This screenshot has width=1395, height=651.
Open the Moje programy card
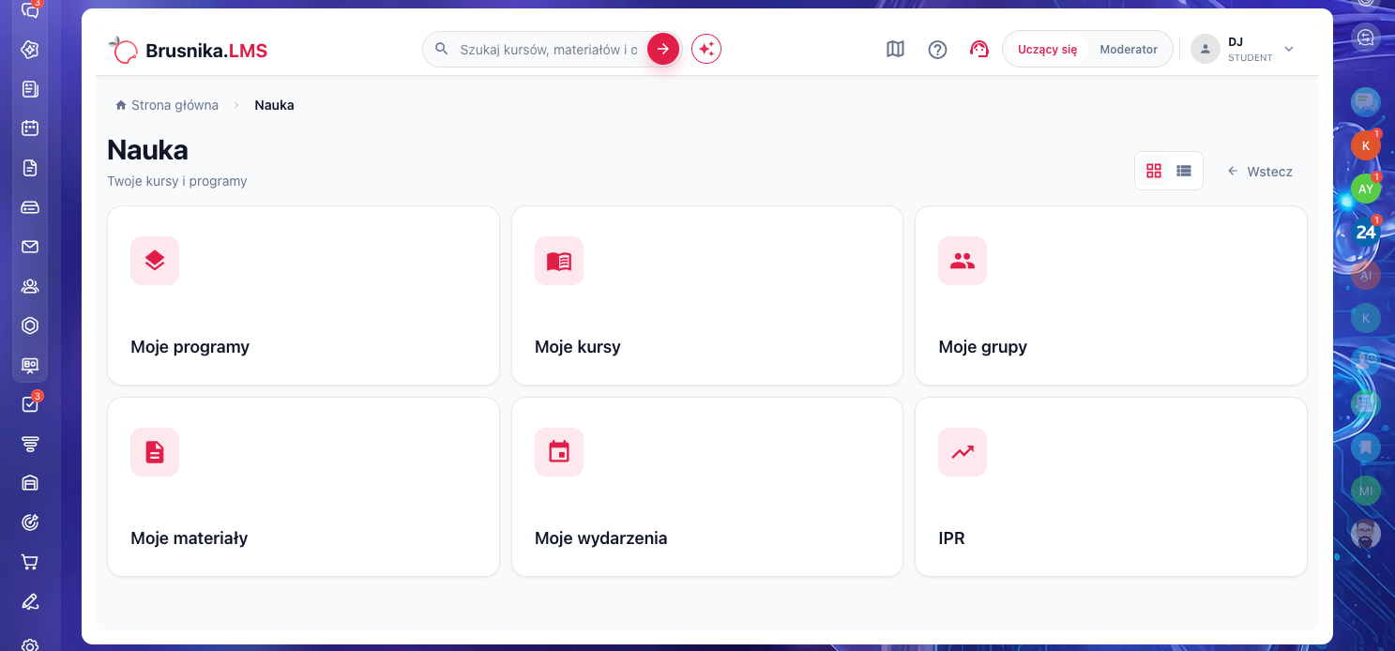[x=303, y=295]
